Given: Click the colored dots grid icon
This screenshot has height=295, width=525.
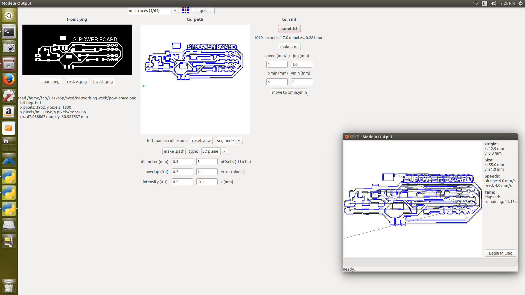Looking at the screenshot, I should click(185, 10).
